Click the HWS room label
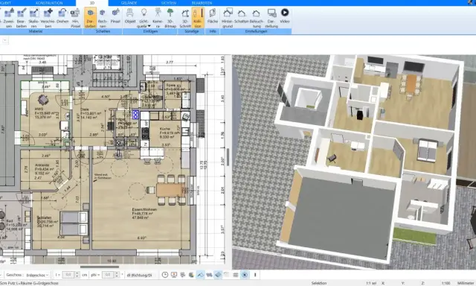 pyautogui.click(x=39, y=109)
